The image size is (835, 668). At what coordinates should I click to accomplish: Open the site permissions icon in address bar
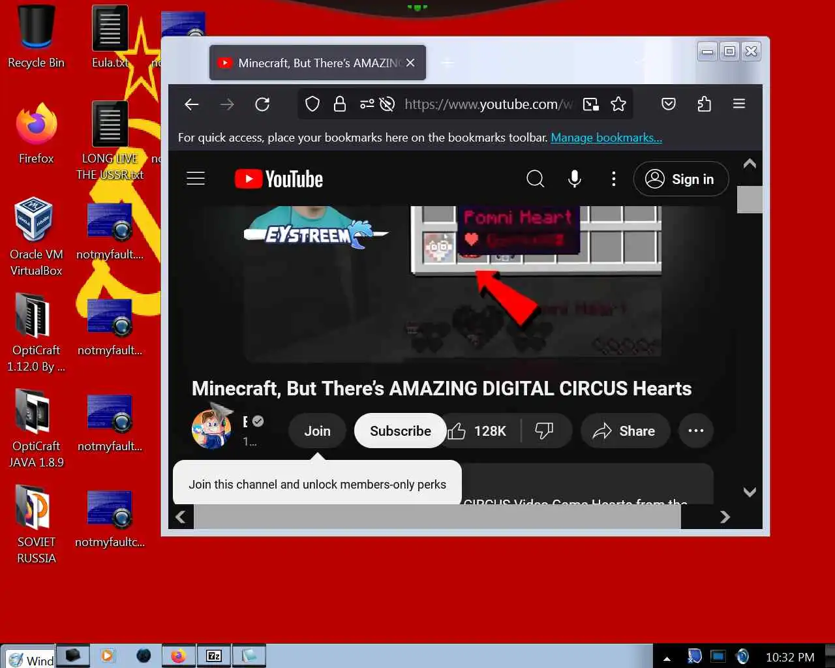click(367, 104)
